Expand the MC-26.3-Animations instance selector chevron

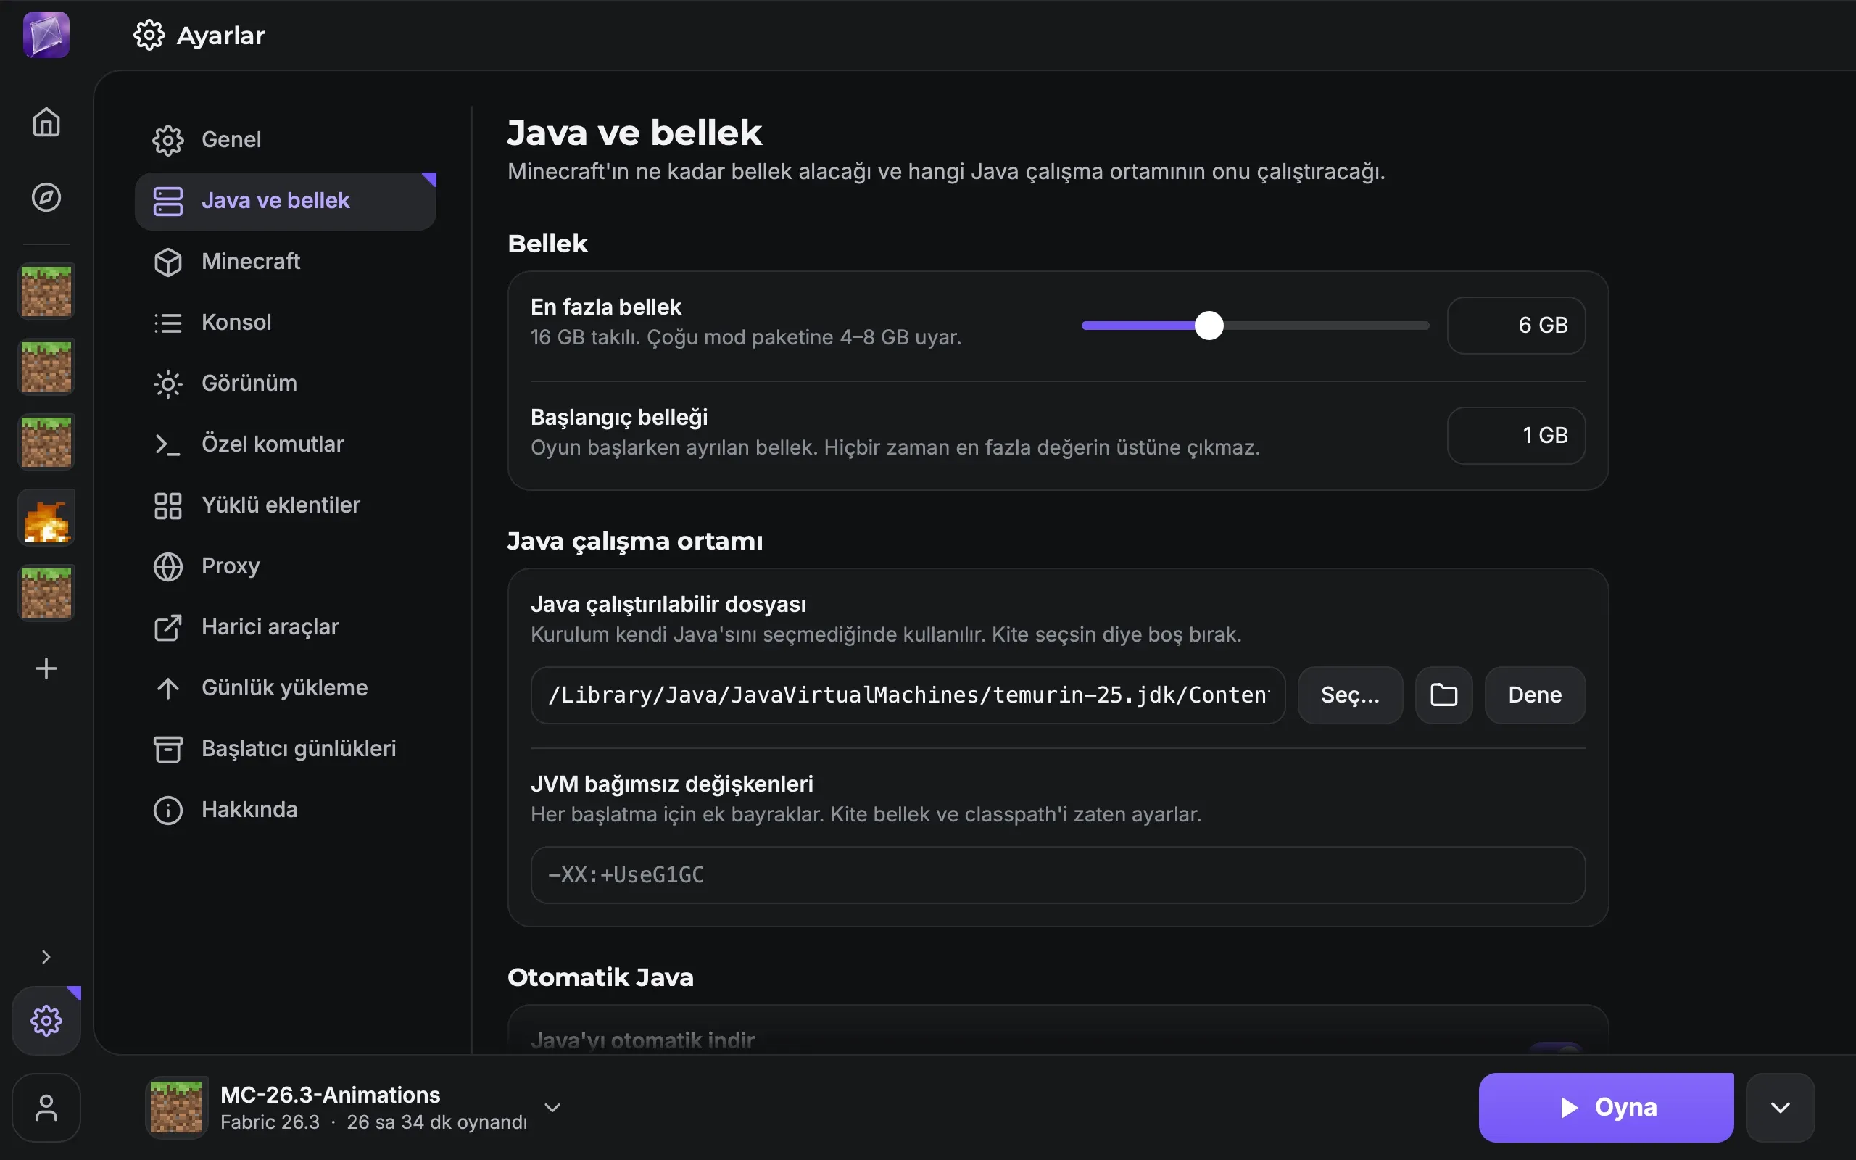552,1107
